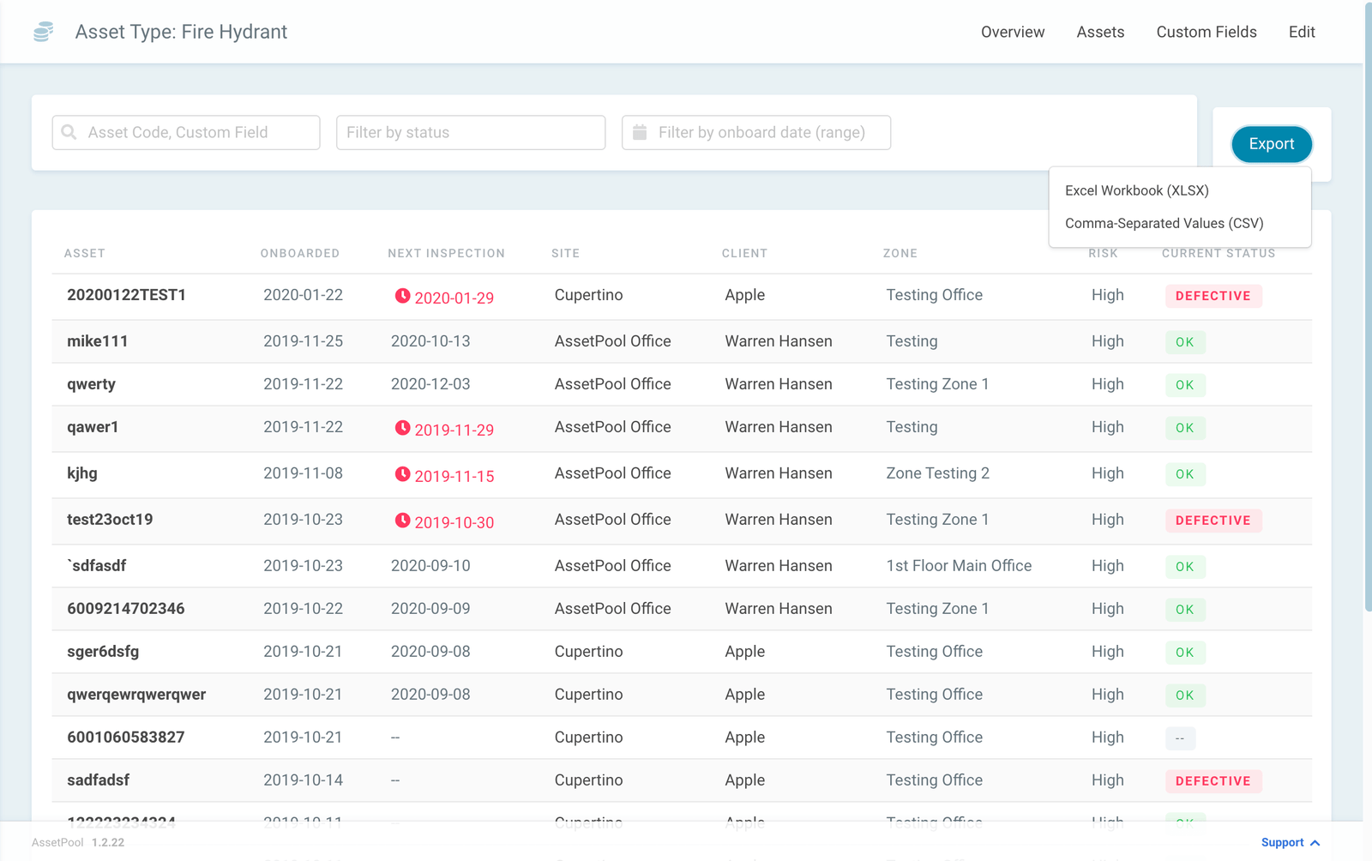This screenshot has height=861, width=1372.
Task: Open asset qawer1
Action: point(93,427)
